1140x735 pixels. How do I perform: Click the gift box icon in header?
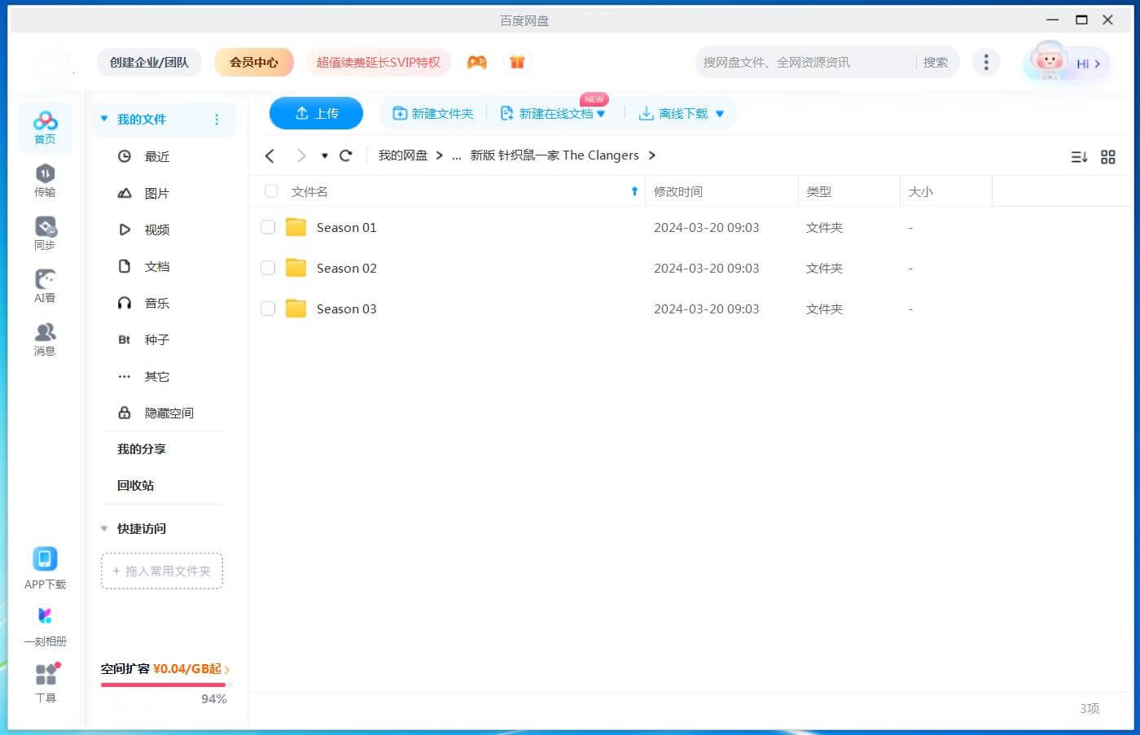click(x=517, y=62)
